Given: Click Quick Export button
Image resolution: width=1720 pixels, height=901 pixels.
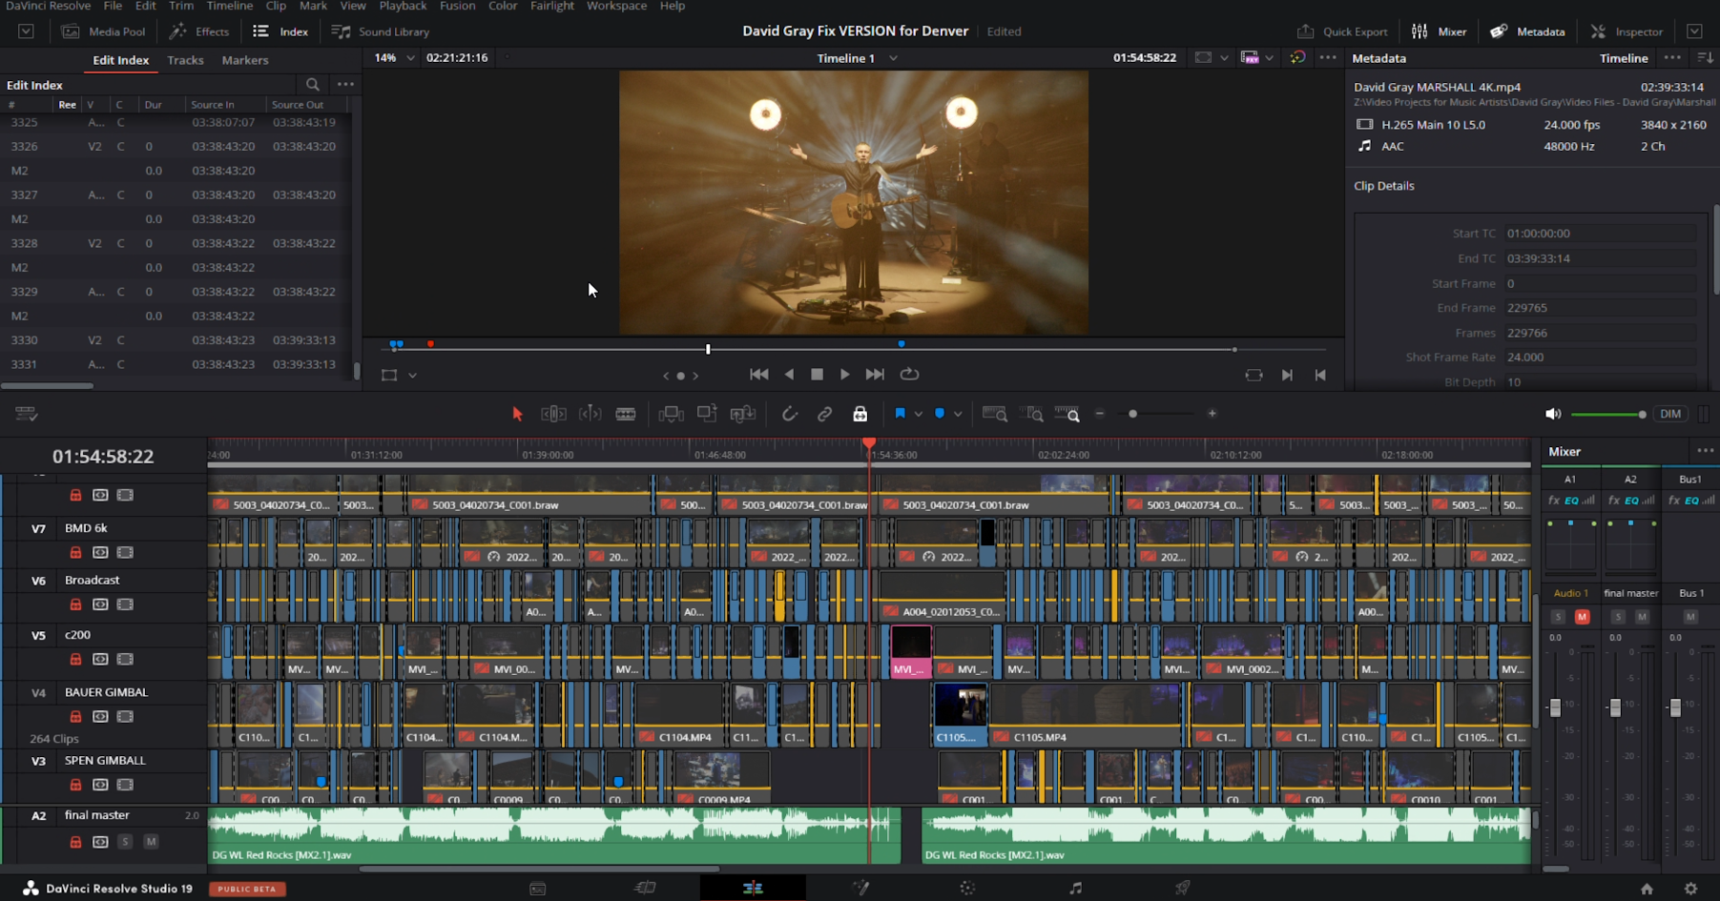Looking at the screenshot, I should point(1341,31).
